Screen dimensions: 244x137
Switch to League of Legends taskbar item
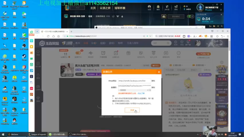(x=37, y=135)
